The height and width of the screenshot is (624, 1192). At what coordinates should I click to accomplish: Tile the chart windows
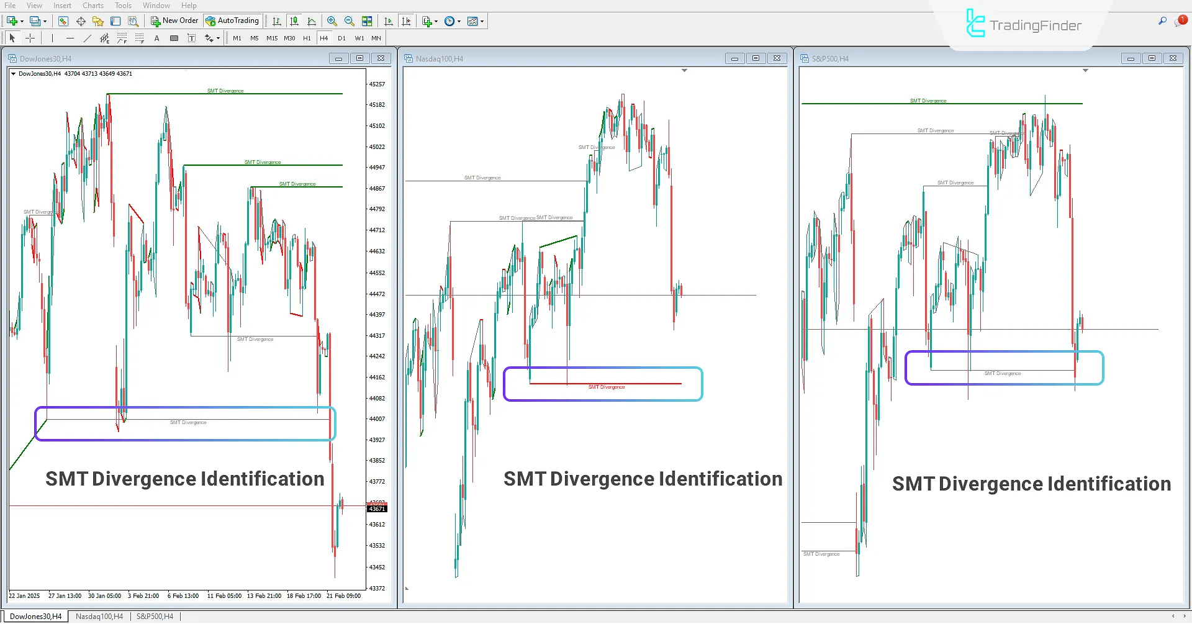368,20
